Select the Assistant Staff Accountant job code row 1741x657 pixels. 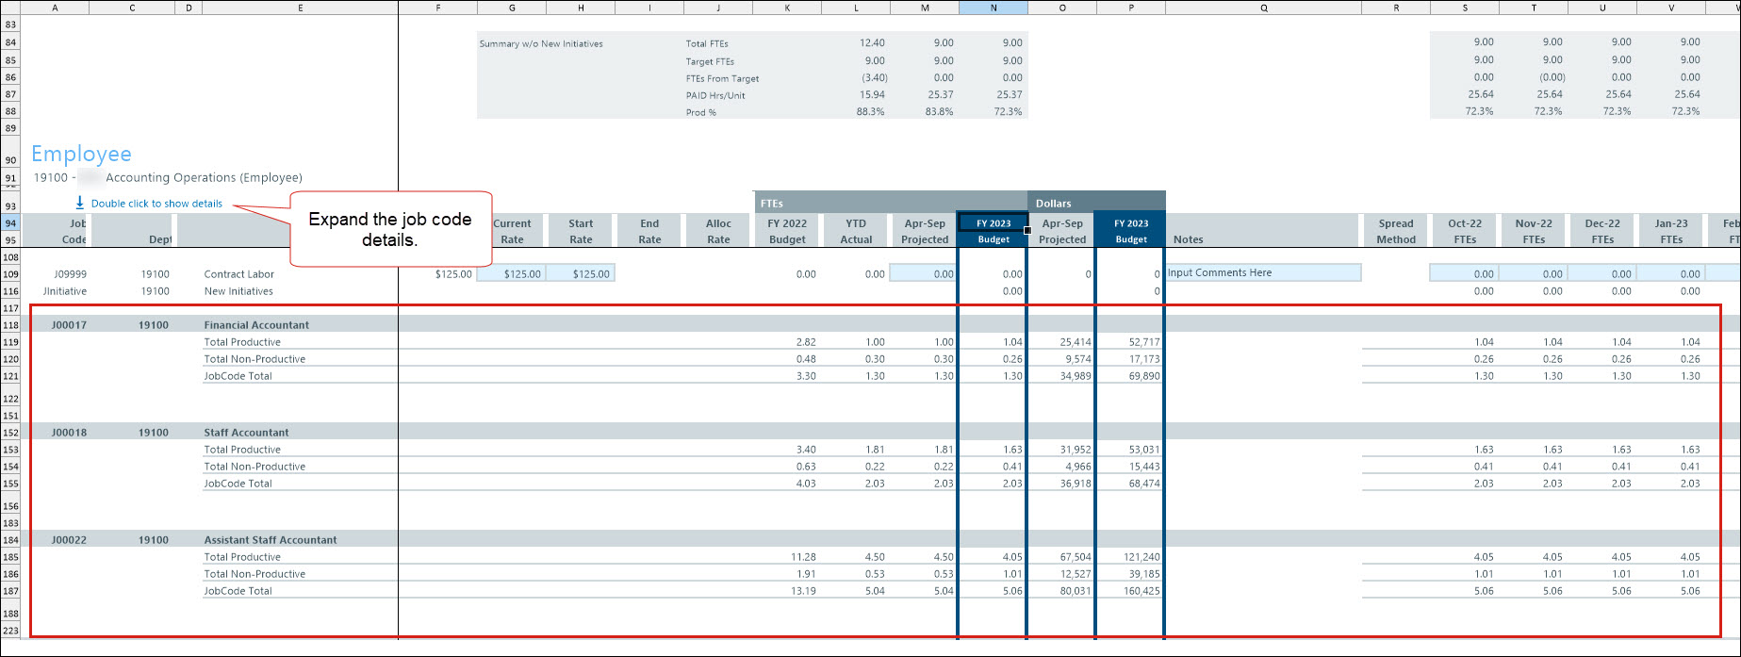[x=270, y=540]
